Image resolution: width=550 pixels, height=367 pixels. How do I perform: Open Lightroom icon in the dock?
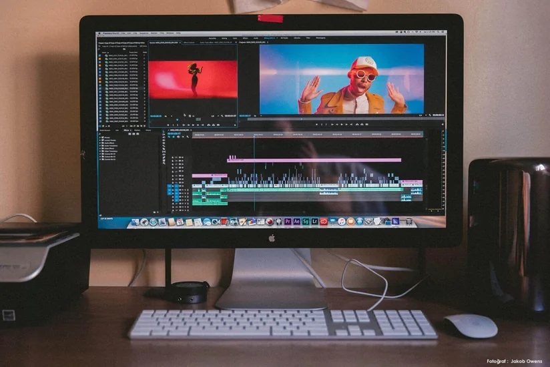tap(314, 222)
